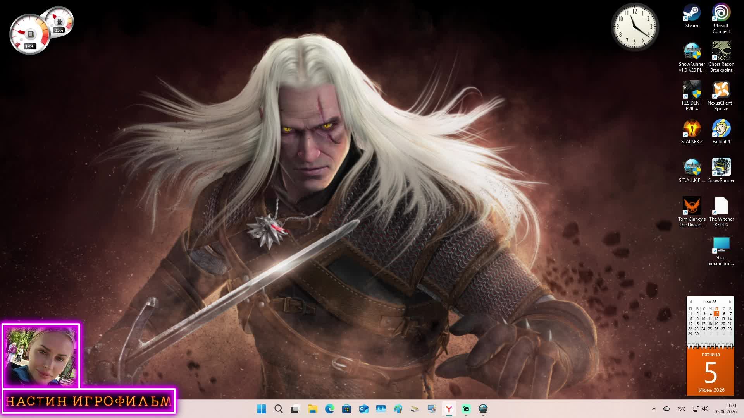Select the RESIDENT EVIL 4 shortcut
Screen dimensions: 744x418
692,96
